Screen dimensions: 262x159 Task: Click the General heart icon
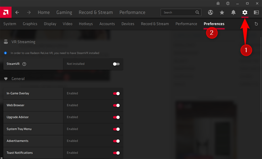pos(6,79)
